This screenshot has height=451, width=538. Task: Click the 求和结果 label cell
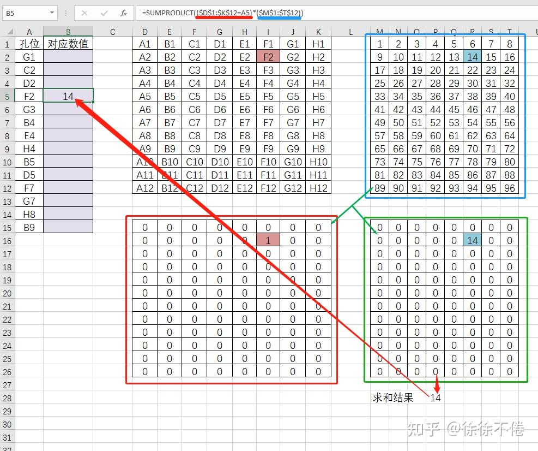coord(393,397)
